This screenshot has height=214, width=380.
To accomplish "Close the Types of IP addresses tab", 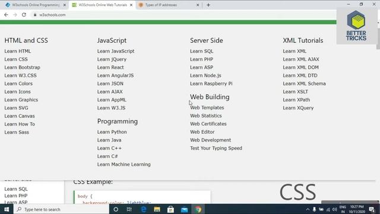I will tap(198, 5).
